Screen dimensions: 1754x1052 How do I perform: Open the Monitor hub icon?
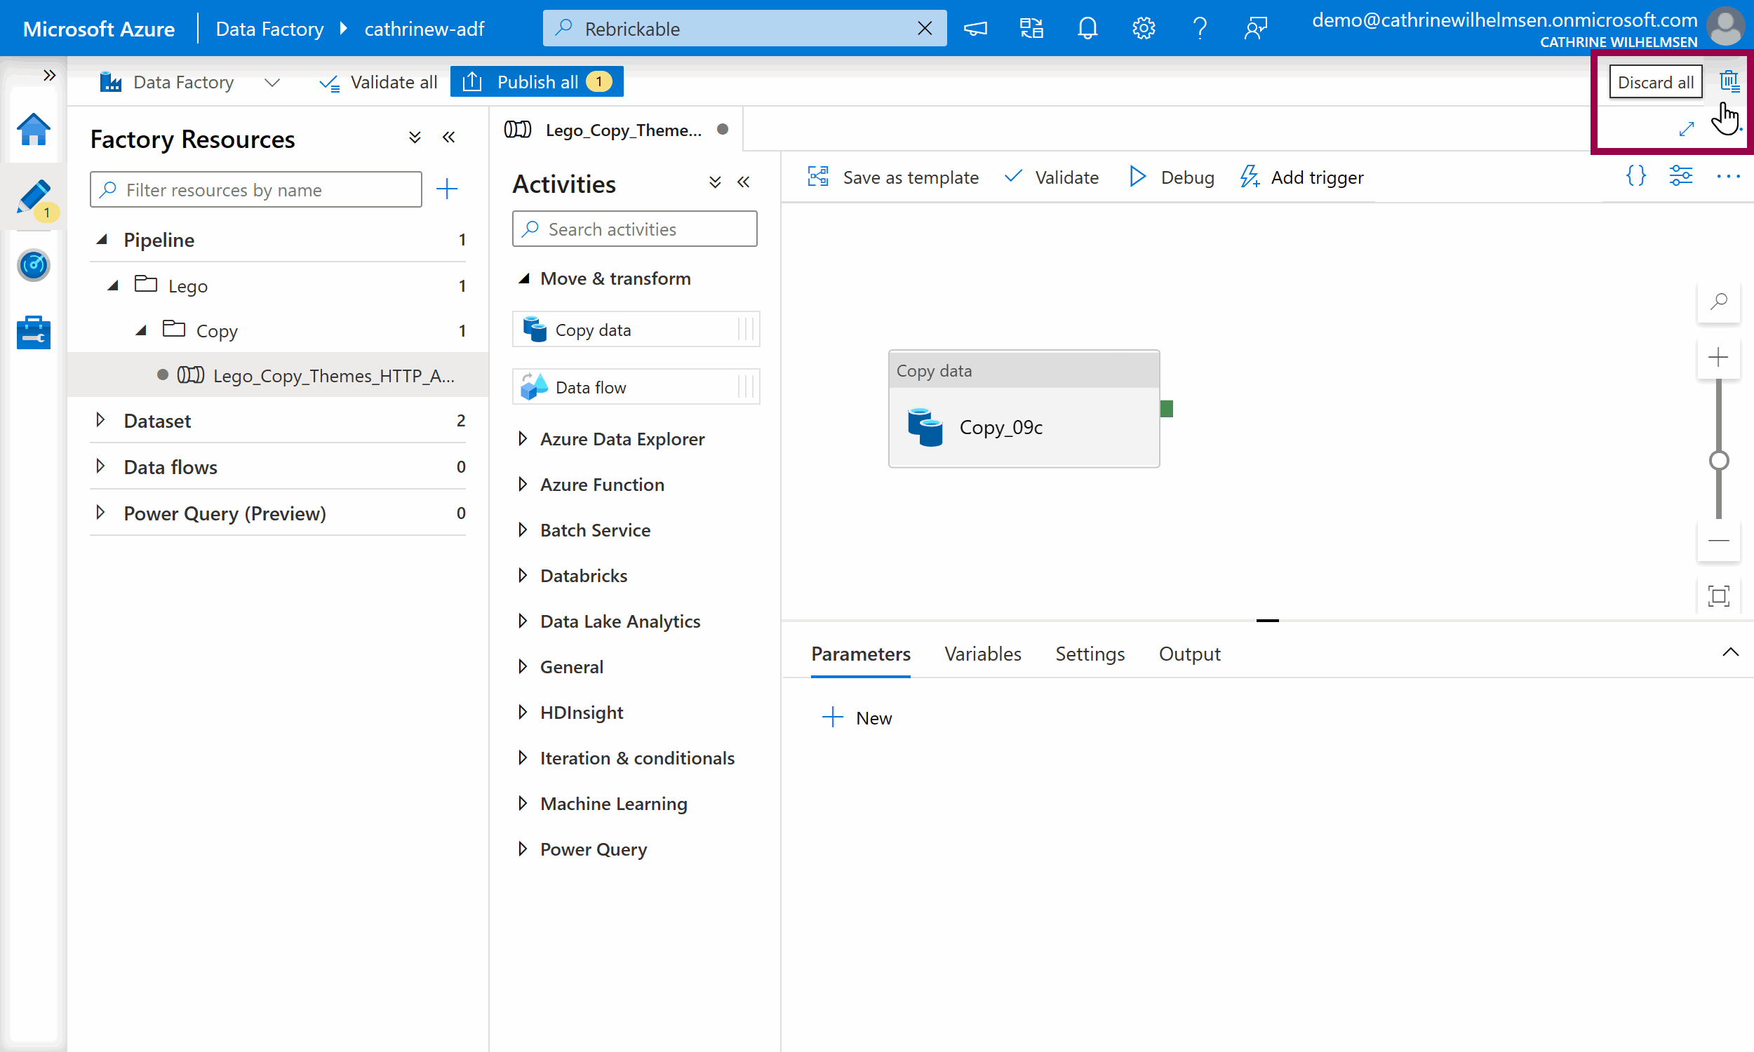pos(33,265)
